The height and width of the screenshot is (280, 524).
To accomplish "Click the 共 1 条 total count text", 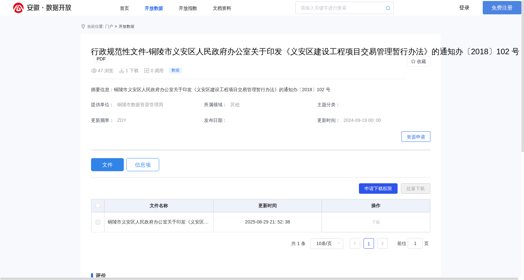I will point(298,243).
